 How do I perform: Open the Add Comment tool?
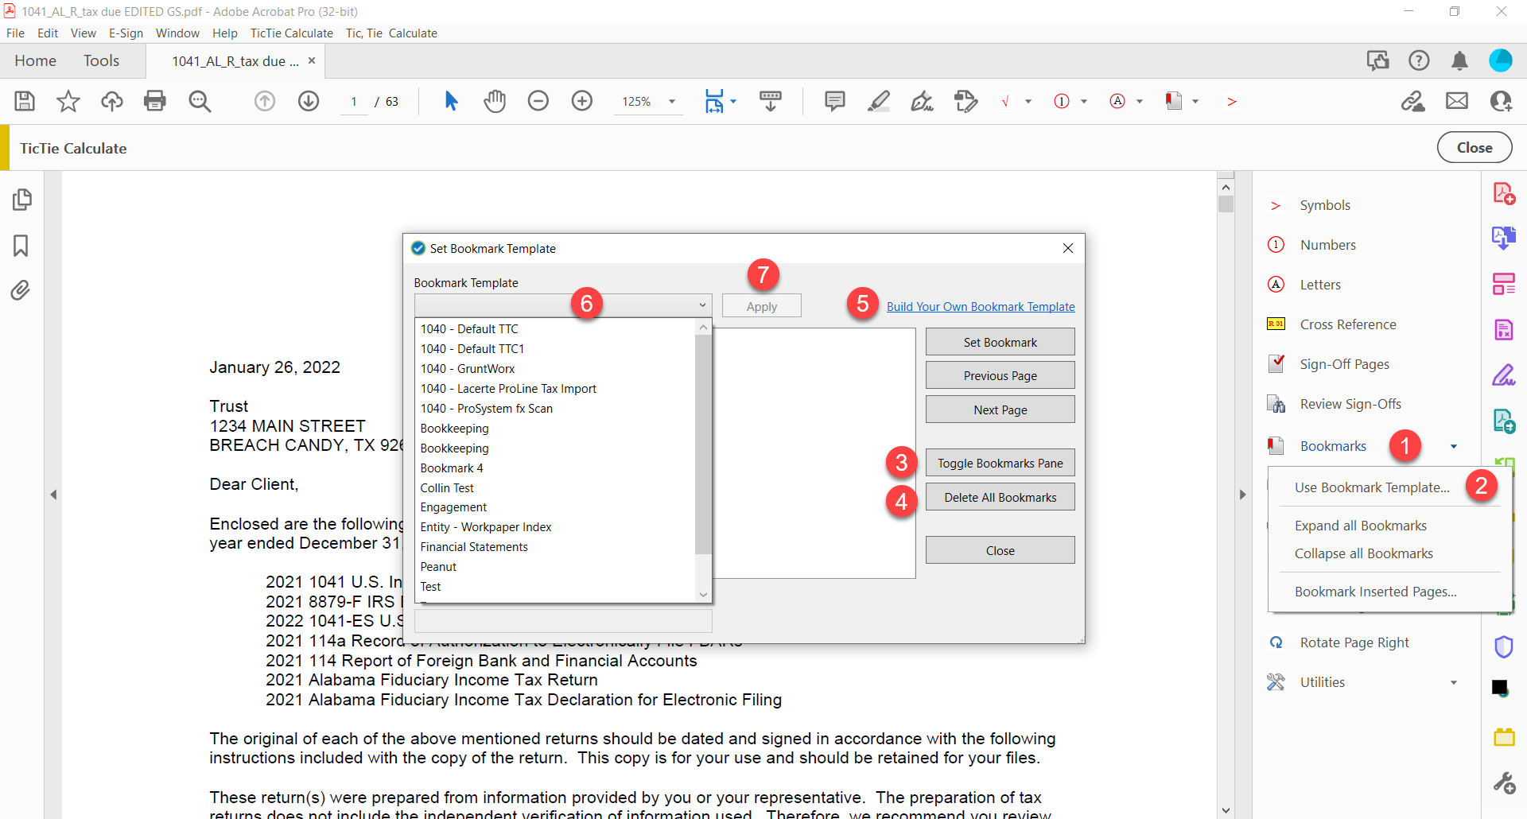tap(836, 101)
